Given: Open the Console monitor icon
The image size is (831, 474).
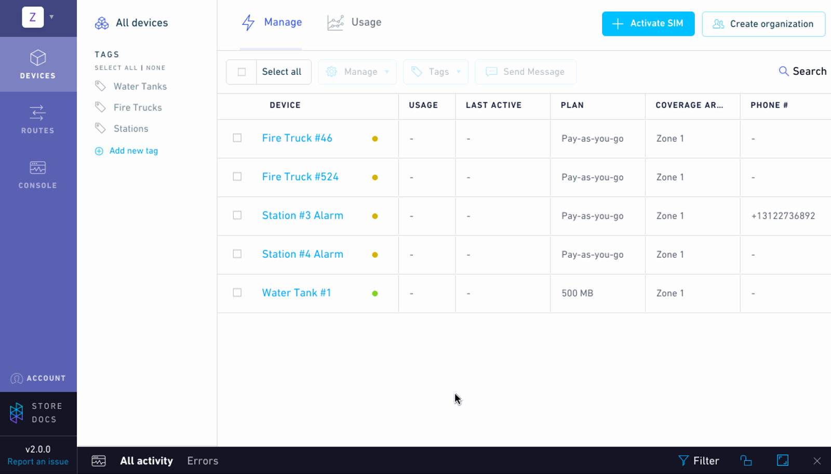Looking at the screenshot, I should click(x=38, y=167).
